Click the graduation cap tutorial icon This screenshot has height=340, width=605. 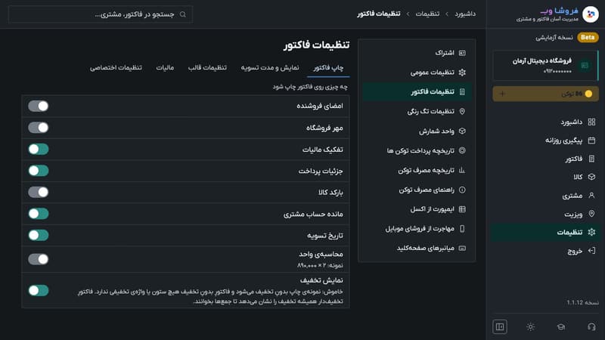coord(560,327)
